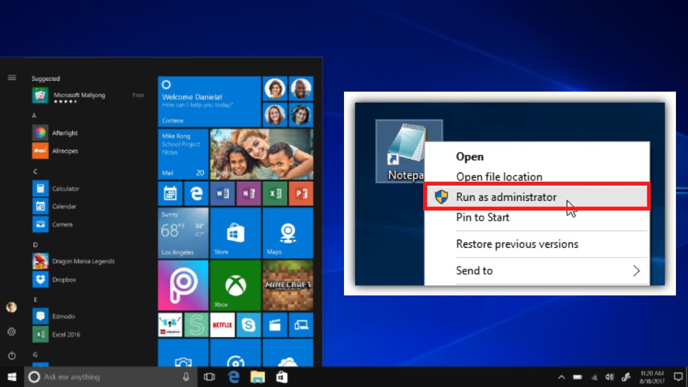Launch the Netflix tile
The width and height of the screenshot is (688, 387).
coord(222,325)
